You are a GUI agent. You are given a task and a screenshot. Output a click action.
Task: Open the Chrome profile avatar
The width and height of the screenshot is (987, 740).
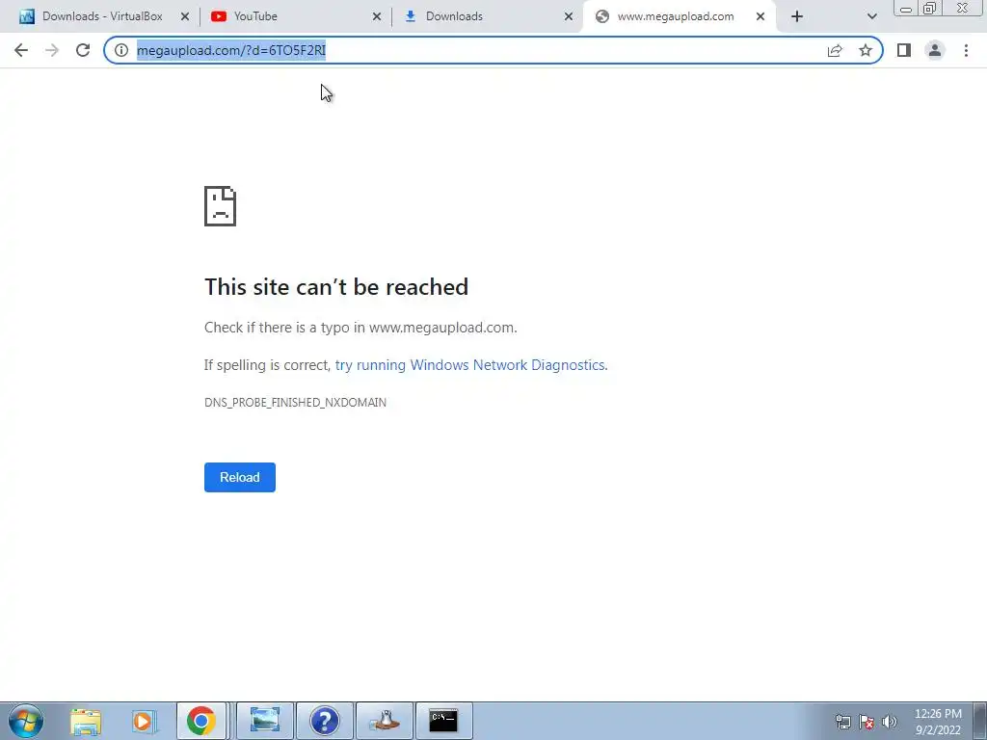[935, 50]
